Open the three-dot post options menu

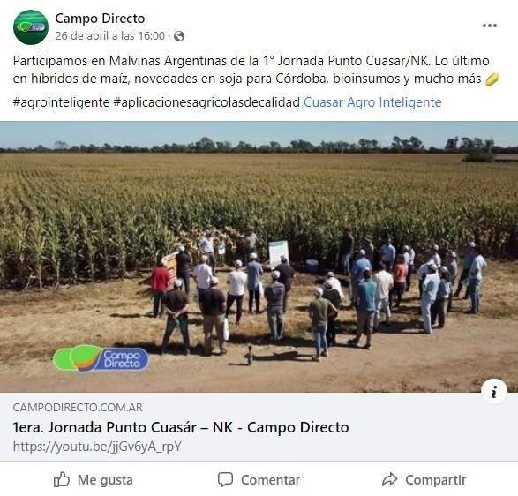489,26
